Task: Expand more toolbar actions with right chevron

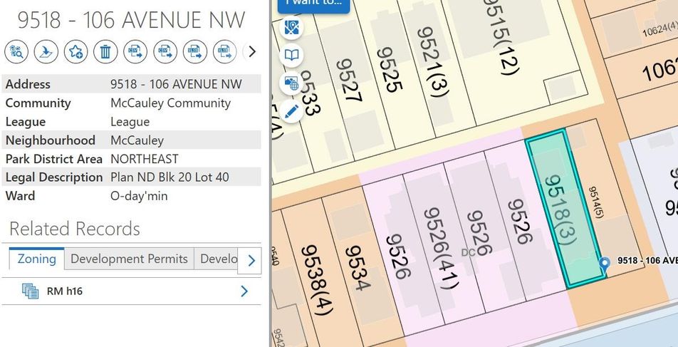Action: pos(251,51)
